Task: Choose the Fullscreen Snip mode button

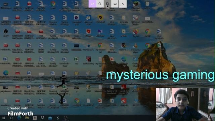Action: pos(115,4)
